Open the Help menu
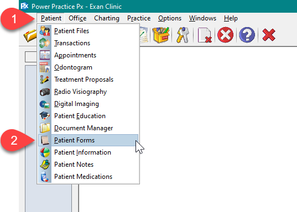297x212 pixels. (x=231, y=18)
